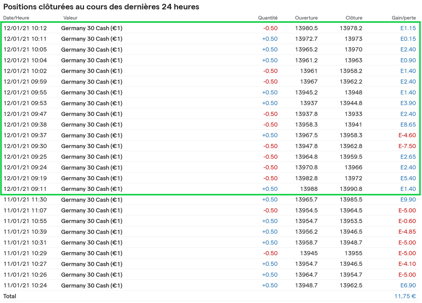The width and height of the screenshot is (422, 303).
Task: Click the E-4.60 loss value
Action: (x=407, y=135)
